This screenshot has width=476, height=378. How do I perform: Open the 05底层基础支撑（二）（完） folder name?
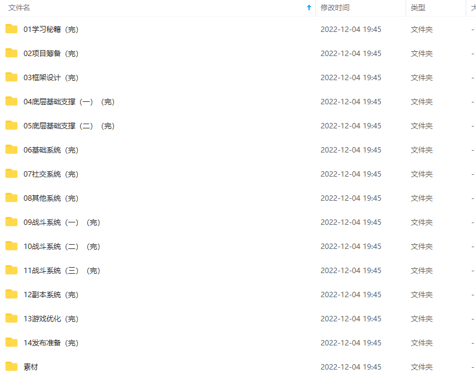click(69, 126)
